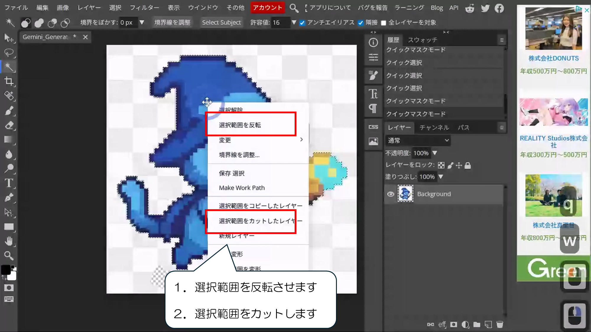Open the Twitter link icon
The height and width of the screenshot is (332, 591).
click(x=485, y=8)
